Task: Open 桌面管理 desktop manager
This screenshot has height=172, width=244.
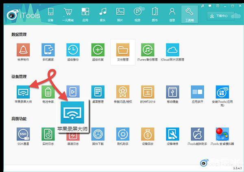Action: pos(98,92)
